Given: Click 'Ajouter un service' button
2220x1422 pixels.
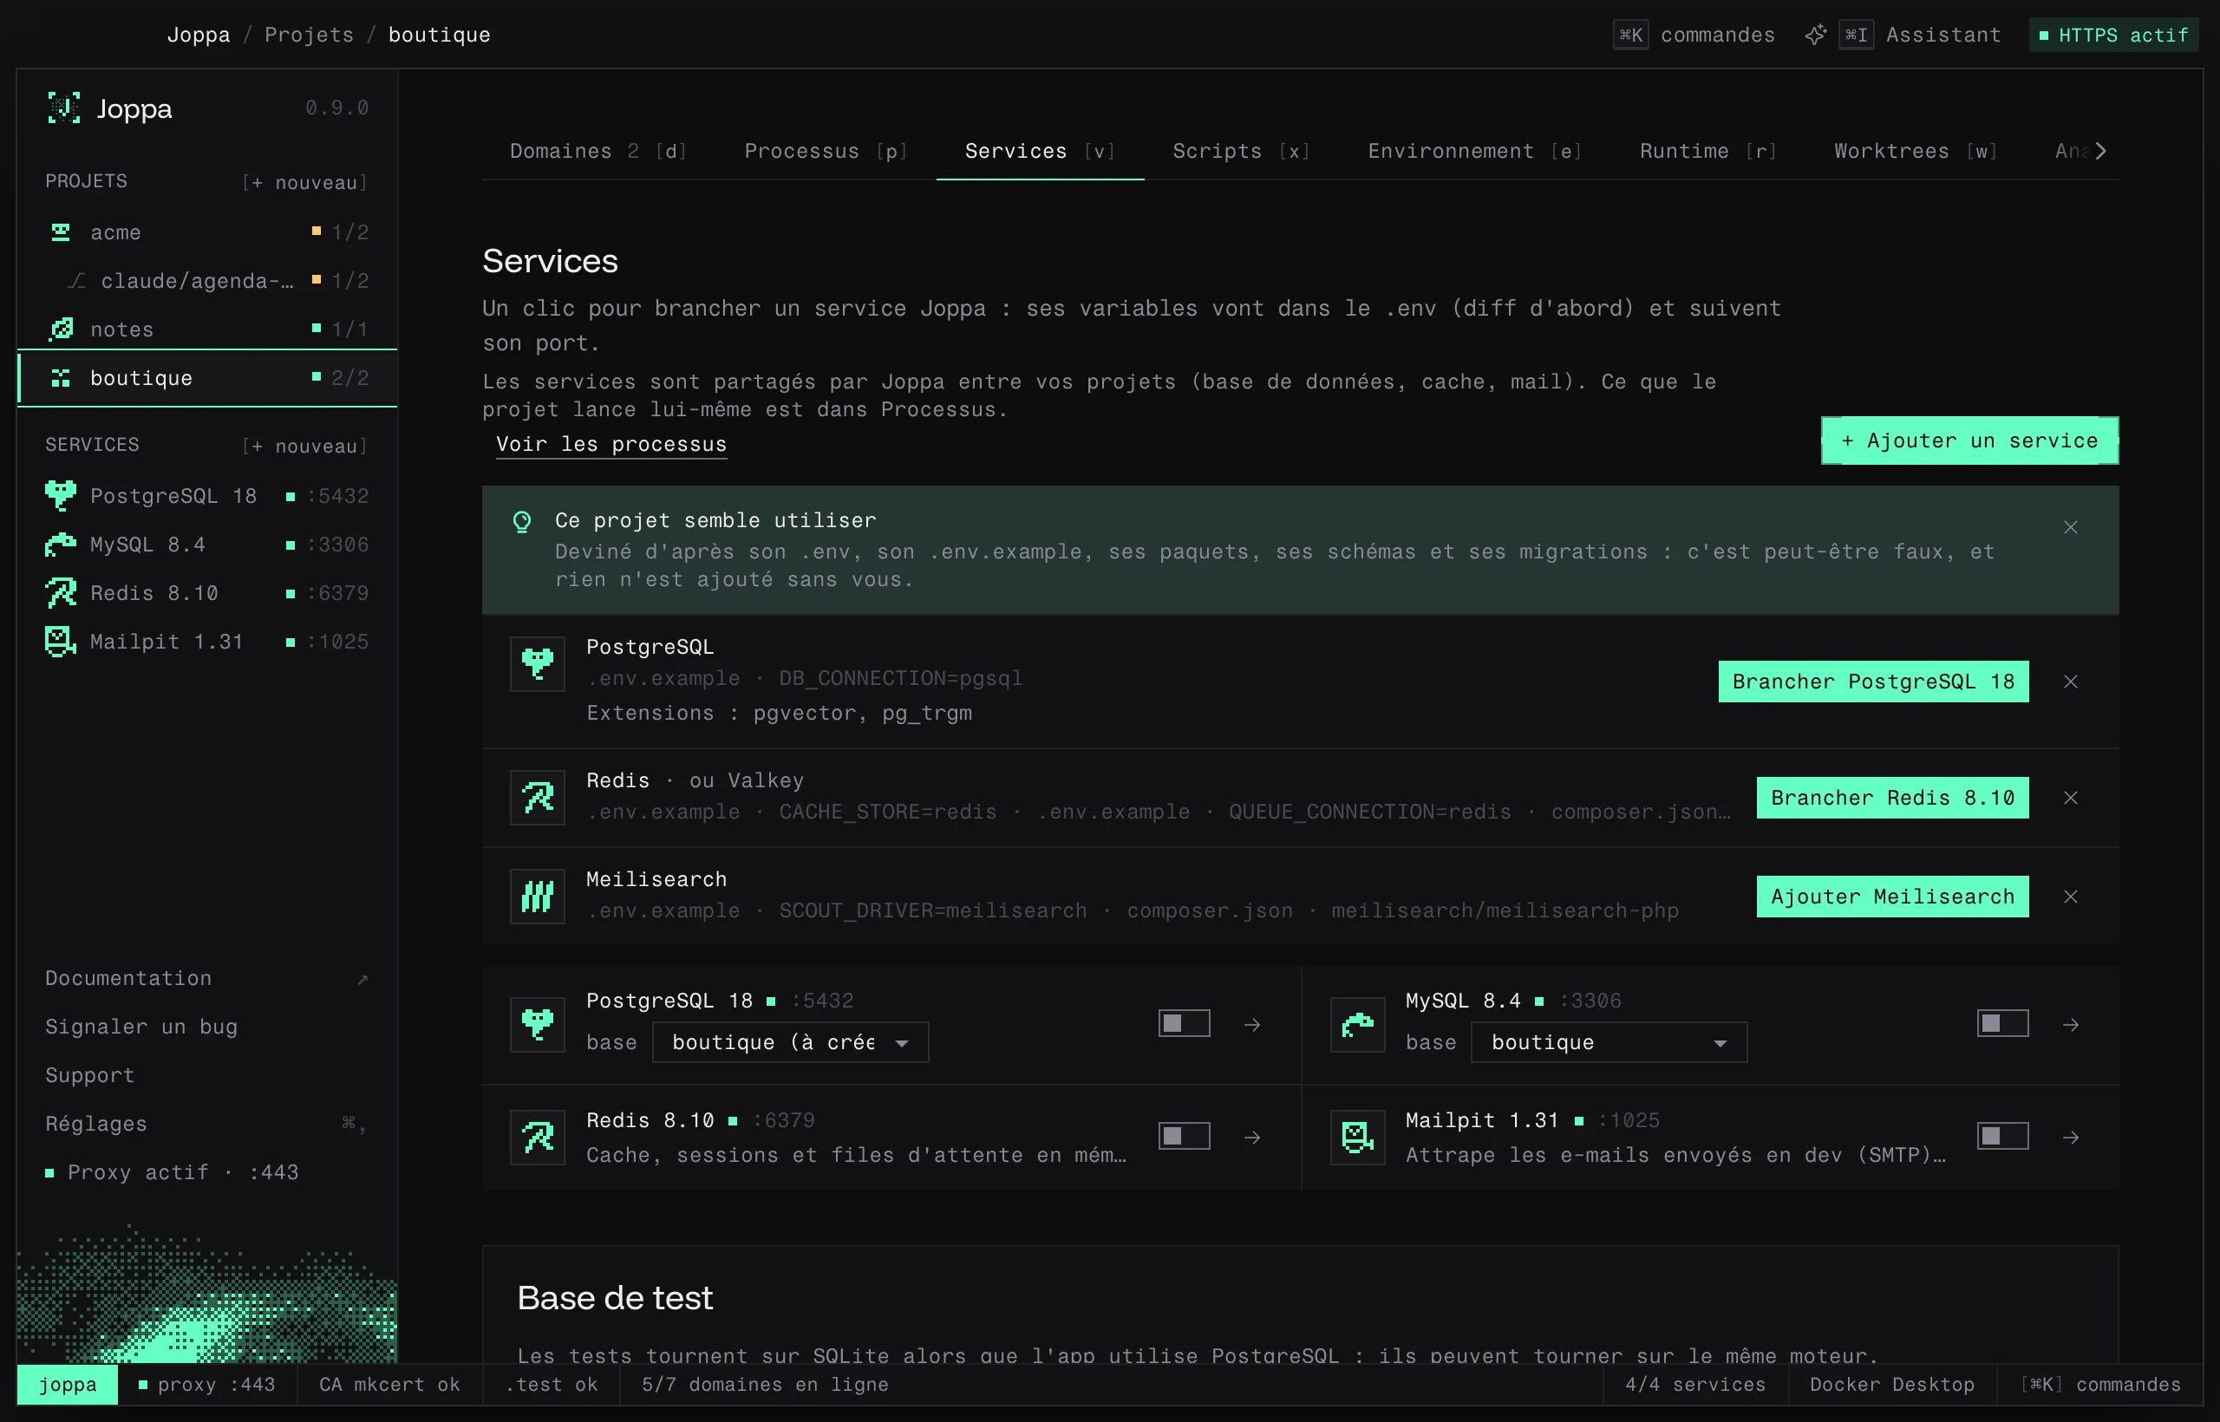Looking at the screenshot, I should [x=1969, y=440].
